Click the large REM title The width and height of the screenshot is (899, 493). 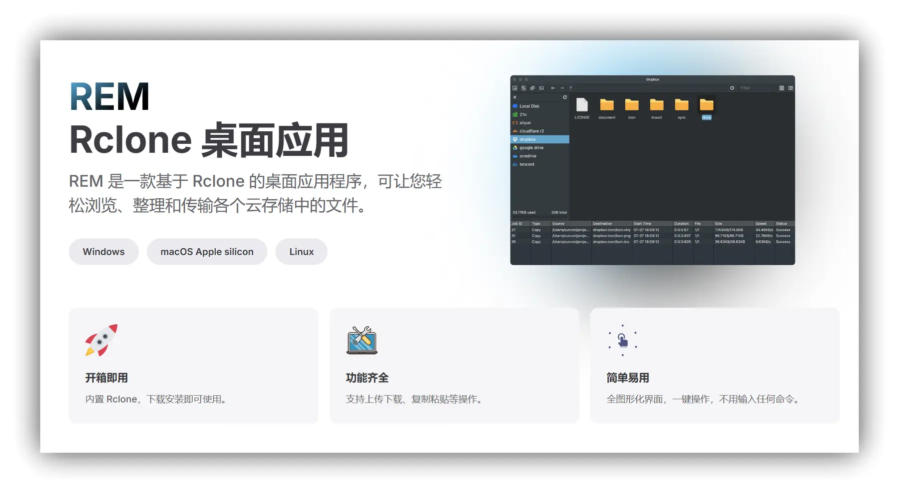tap(110, 97)
